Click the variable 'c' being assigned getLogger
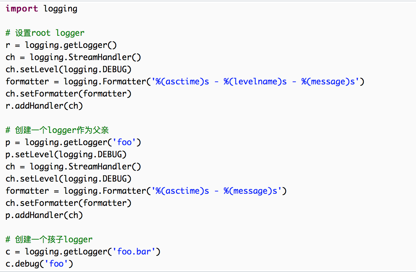Screen dimensions: 416x272 tap(8, 252)
